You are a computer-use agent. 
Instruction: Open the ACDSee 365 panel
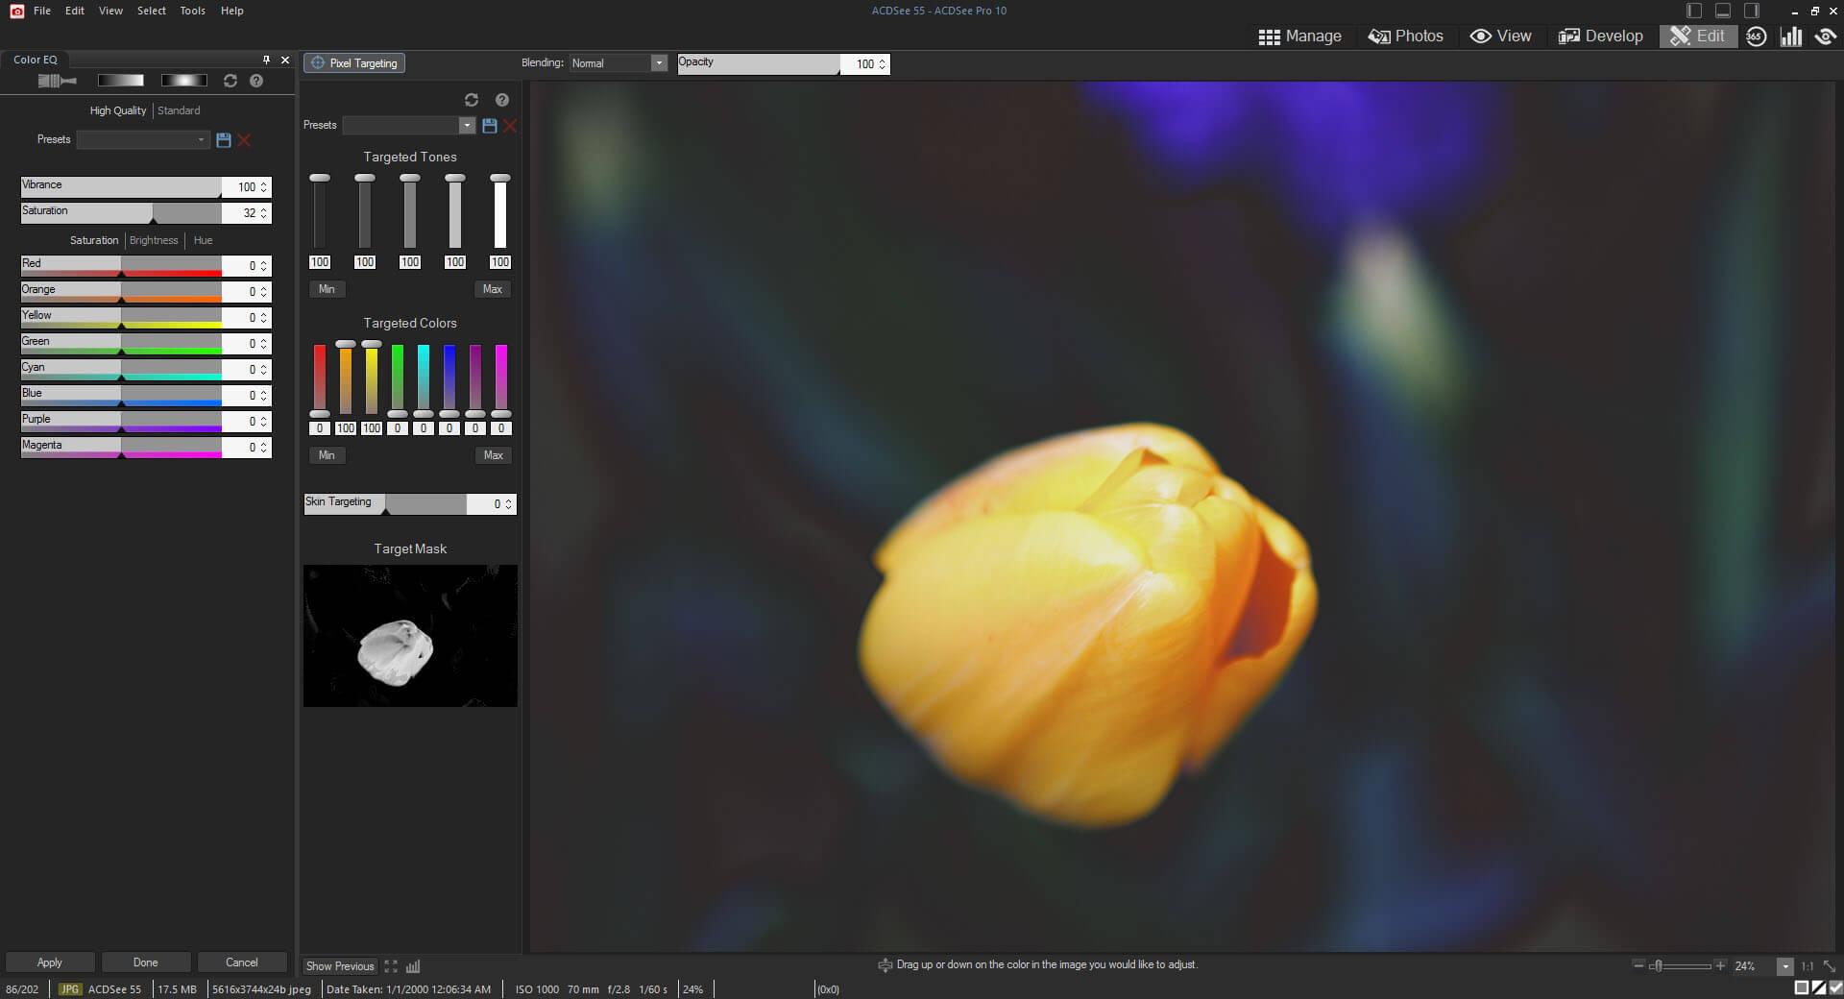(x=1757, y=36)
